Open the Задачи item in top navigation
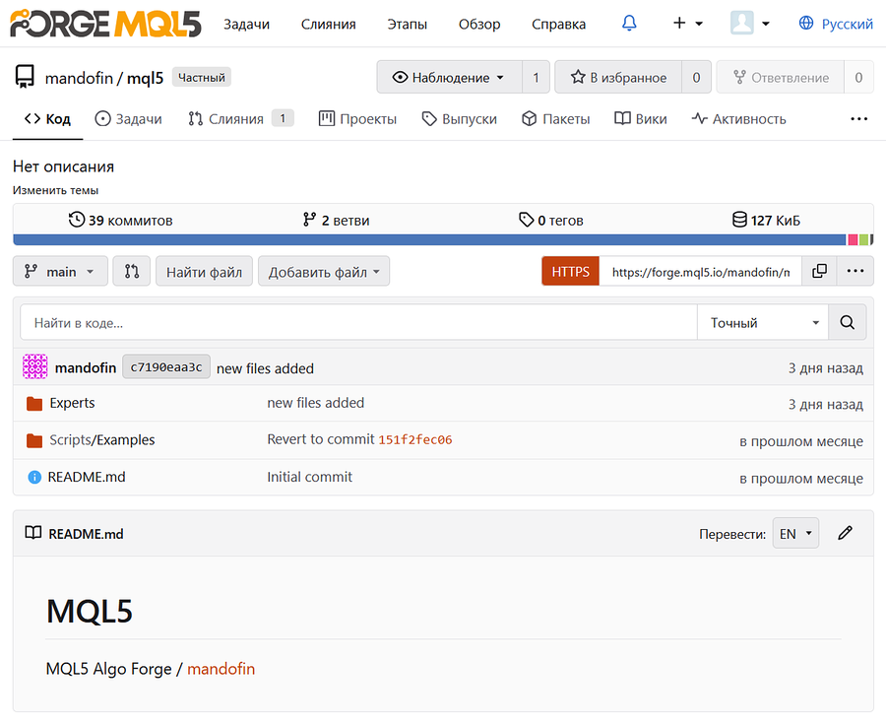The height and width of the screenshot is (724, 886). tap(246, 25)
